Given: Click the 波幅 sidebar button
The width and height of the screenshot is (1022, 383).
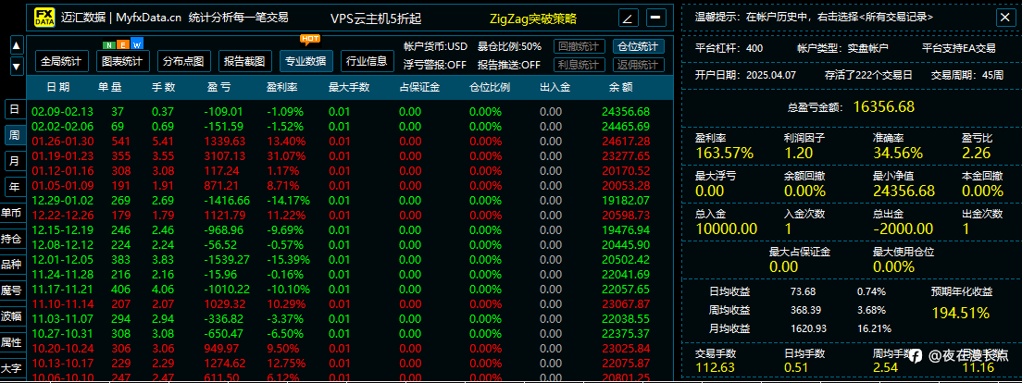Looking at the screenshot, I should click(12, 315).
